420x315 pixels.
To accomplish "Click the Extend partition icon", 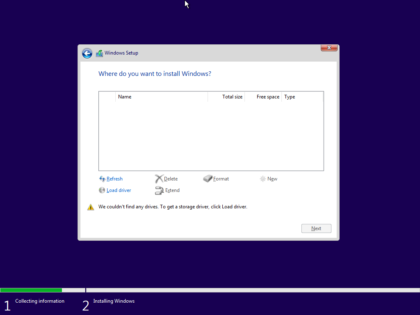I will pyautogui.click(x=159, y=190).
